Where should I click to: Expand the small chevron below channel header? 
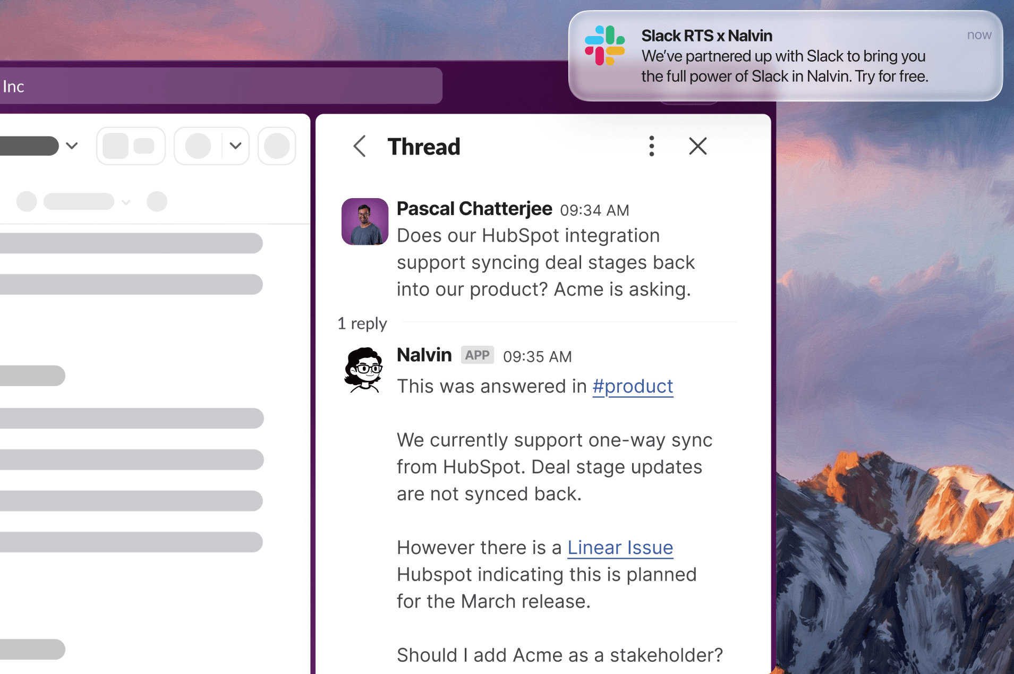(126, 202)
